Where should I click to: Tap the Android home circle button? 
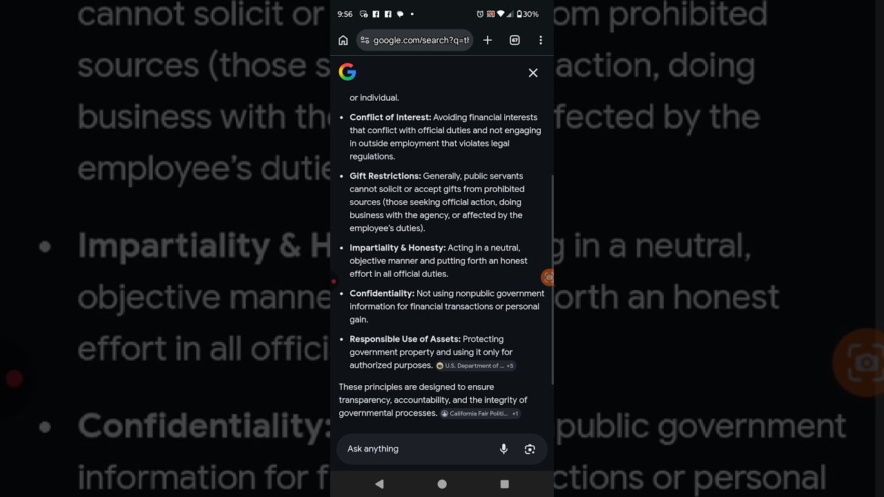point(442,484)
